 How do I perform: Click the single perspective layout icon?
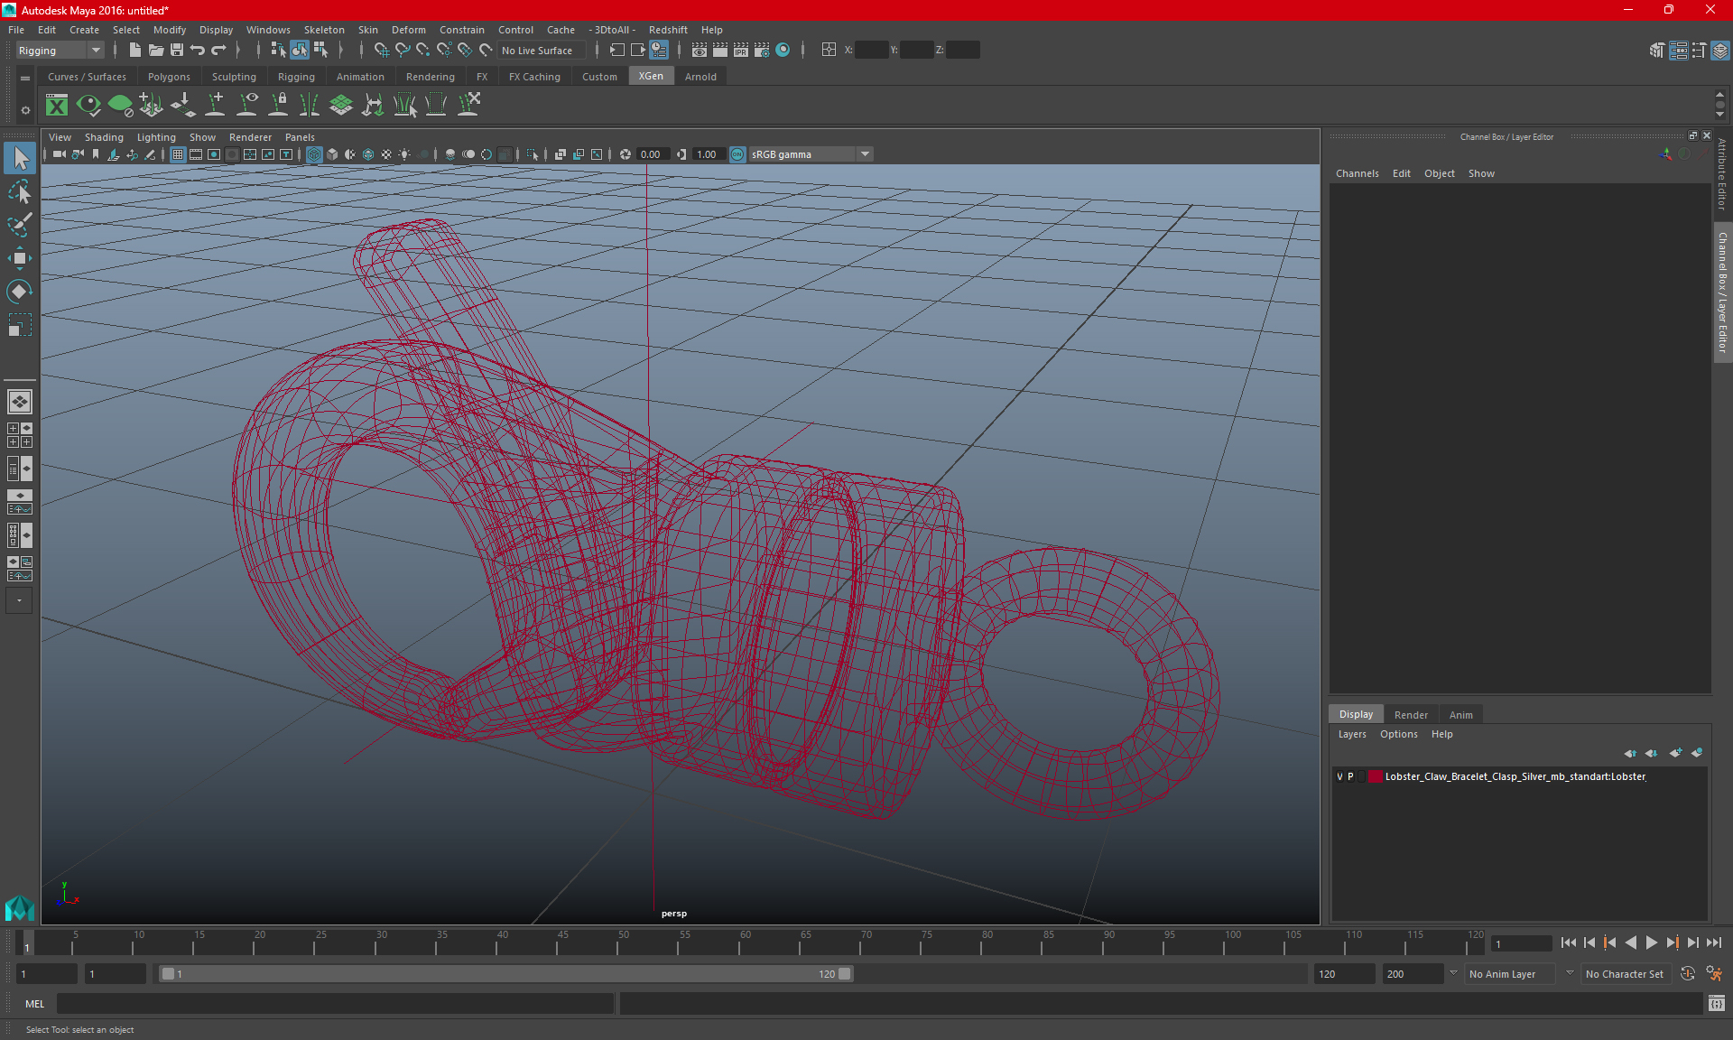(x=19, y=402)
